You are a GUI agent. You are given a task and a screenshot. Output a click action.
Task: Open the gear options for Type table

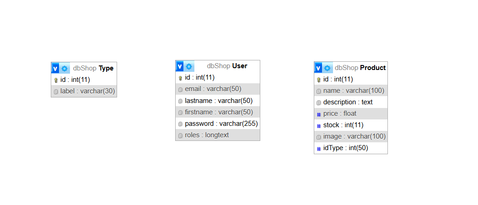pos(64,68)
